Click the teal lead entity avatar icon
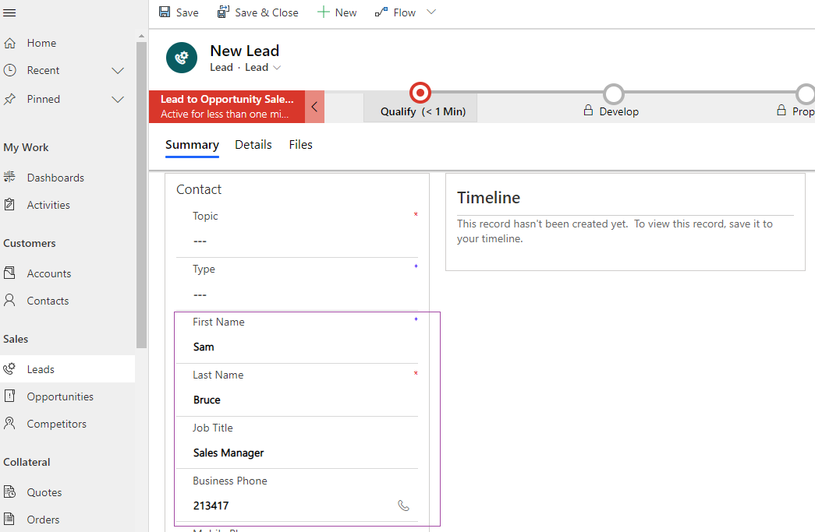Viewport: 815px width, 532px height. 182,58
